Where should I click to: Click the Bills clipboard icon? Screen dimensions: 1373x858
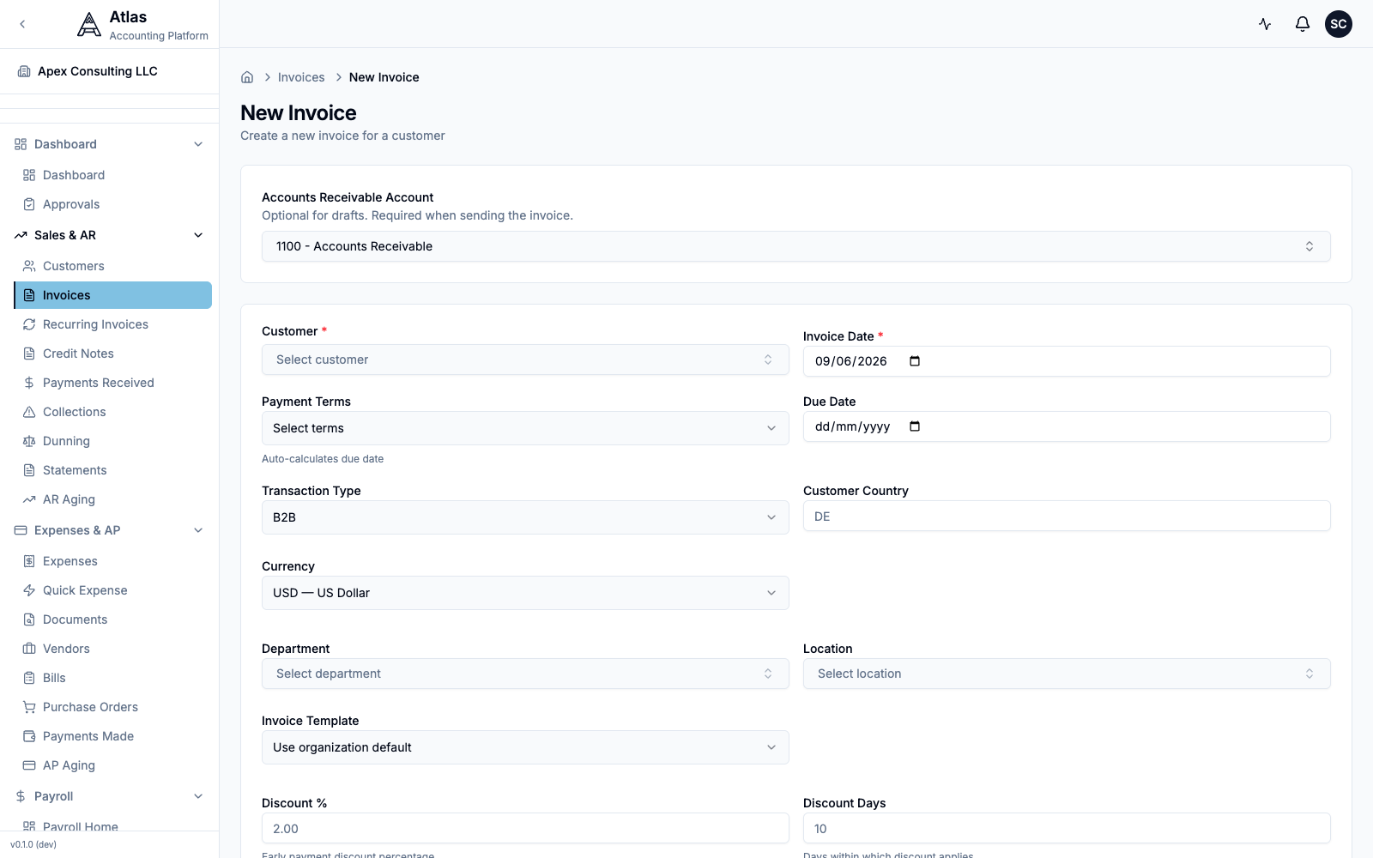tap(29, 678)
